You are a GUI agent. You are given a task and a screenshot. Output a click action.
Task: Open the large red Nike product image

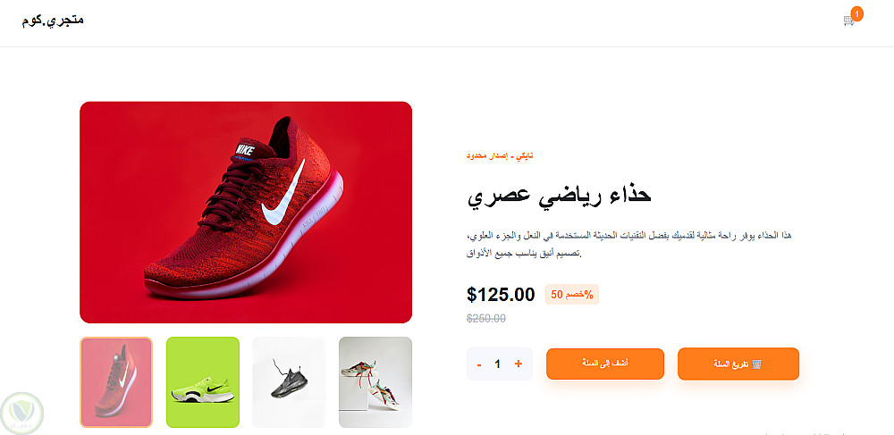point(246,213)
